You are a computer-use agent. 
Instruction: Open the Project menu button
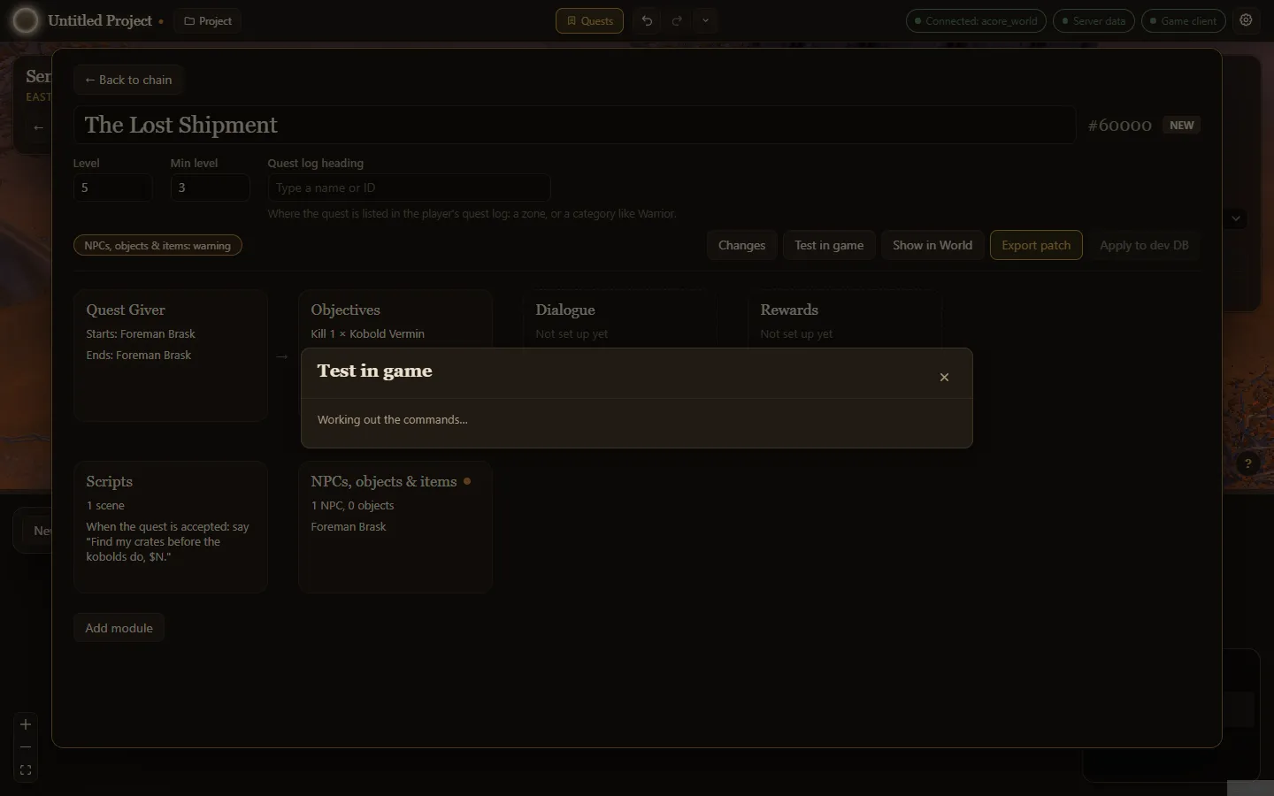208,20
